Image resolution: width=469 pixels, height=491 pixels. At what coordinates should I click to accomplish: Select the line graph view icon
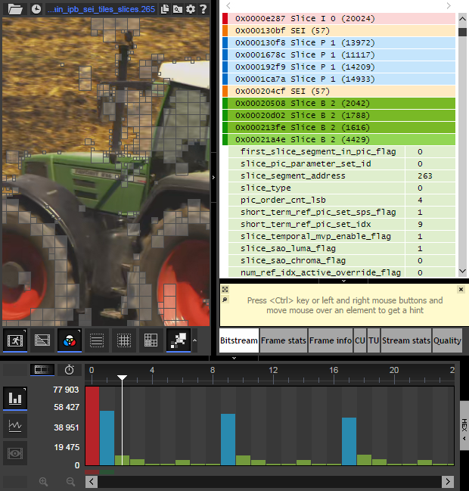pyautogui.click(x=15, y=426)
